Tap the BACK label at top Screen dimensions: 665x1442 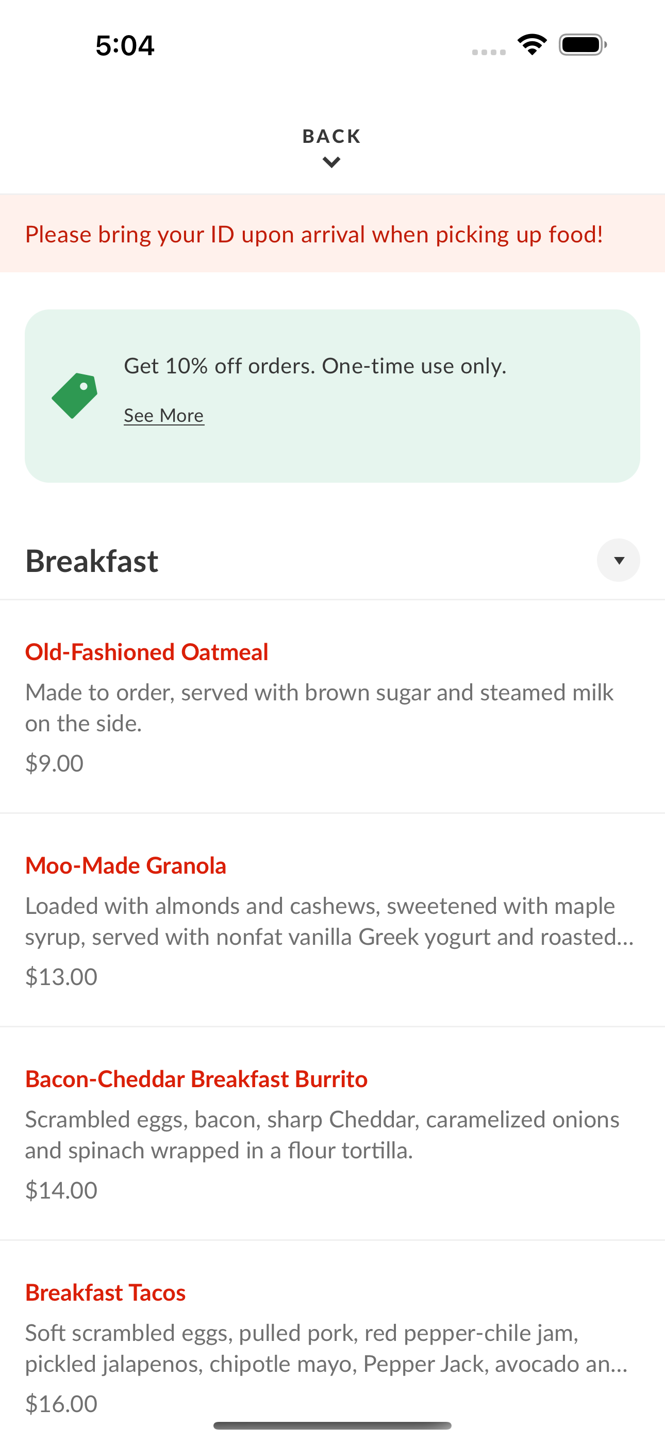point(332,137)
